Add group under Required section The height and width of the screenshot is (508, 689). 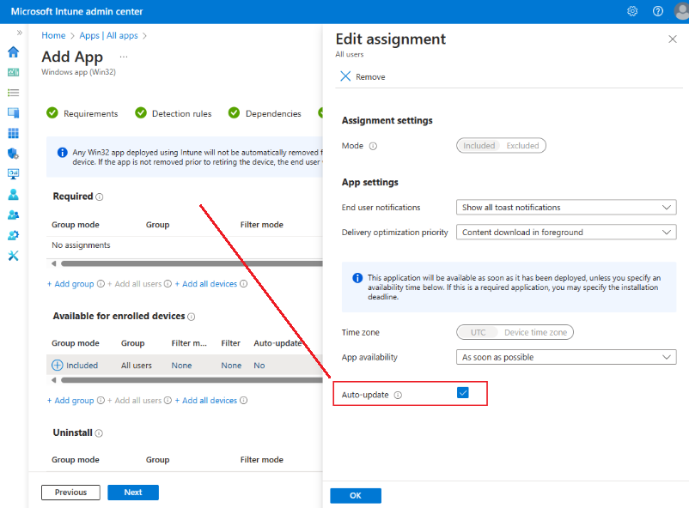click(70, 284)
